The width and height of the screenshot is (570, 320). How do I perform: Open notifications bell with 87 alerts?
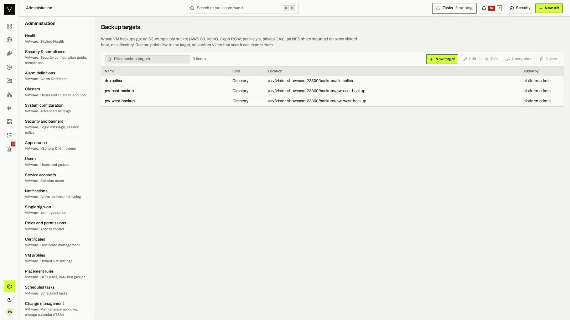[x=491, y=8]
